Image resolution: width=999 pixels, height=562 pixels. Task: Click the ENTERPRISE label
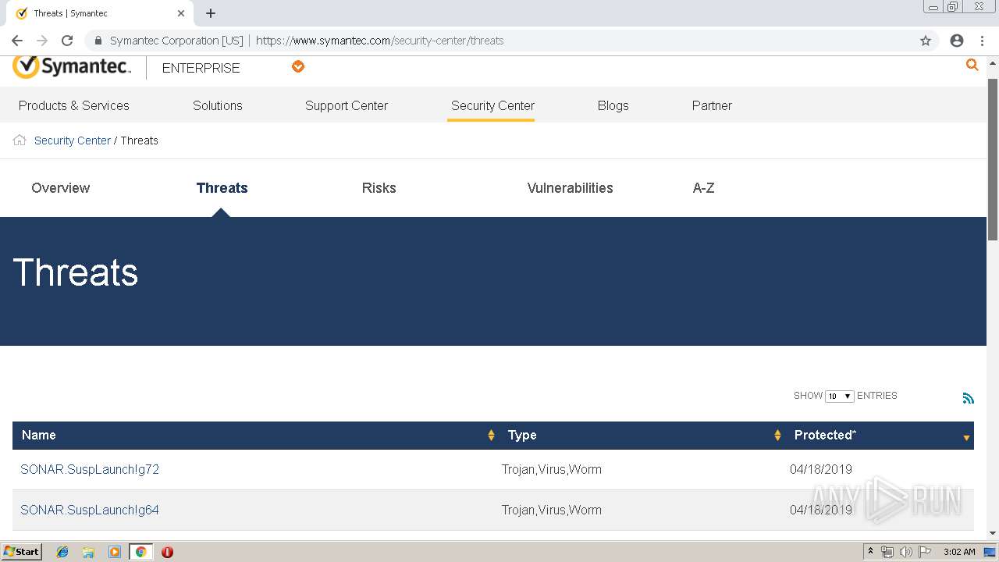(x=201, y=68)
